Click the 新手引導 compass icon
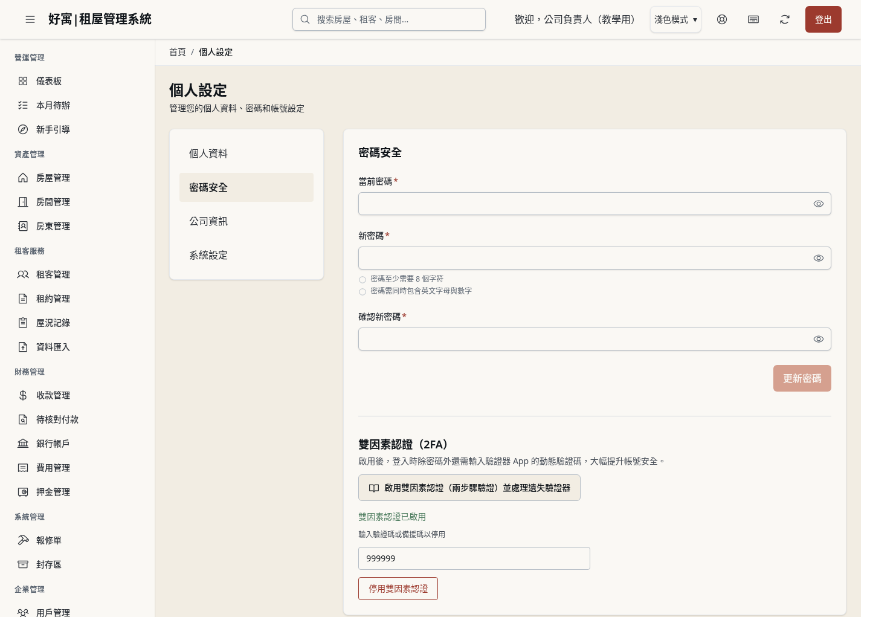The width and height of the screenshot is (870, 617). tap(23, 129)
